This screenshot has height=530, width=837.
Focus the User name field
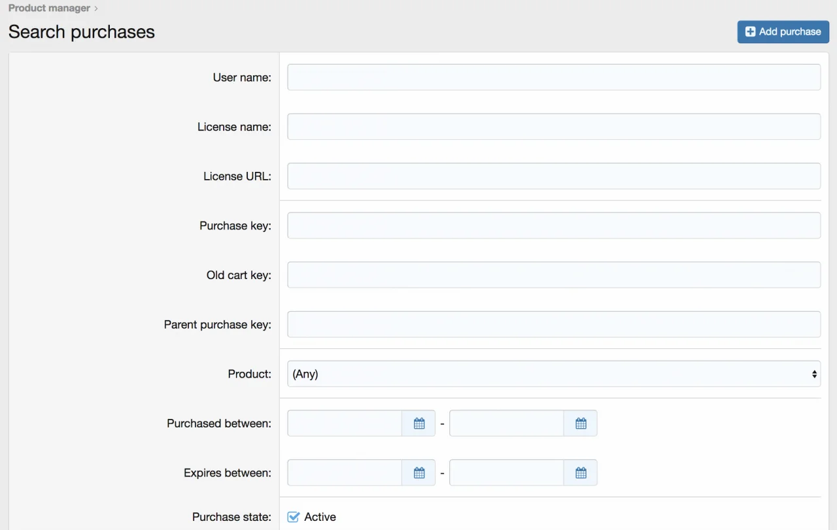pos(553,78)
